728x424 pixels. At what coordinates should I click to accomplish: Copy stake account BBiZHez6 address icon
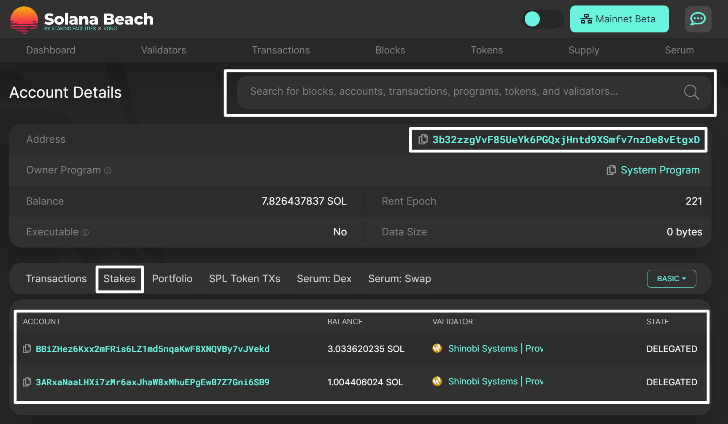tap(27, 349)
